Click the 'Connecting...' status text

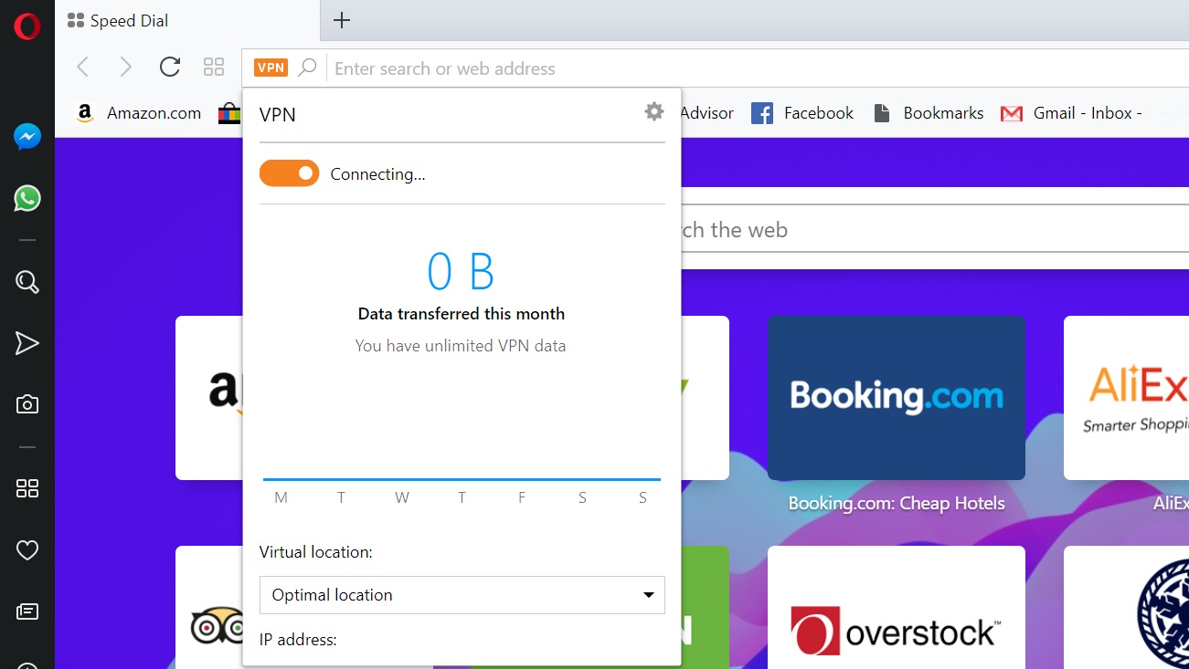pyautogui.click(x=377, y=174)
